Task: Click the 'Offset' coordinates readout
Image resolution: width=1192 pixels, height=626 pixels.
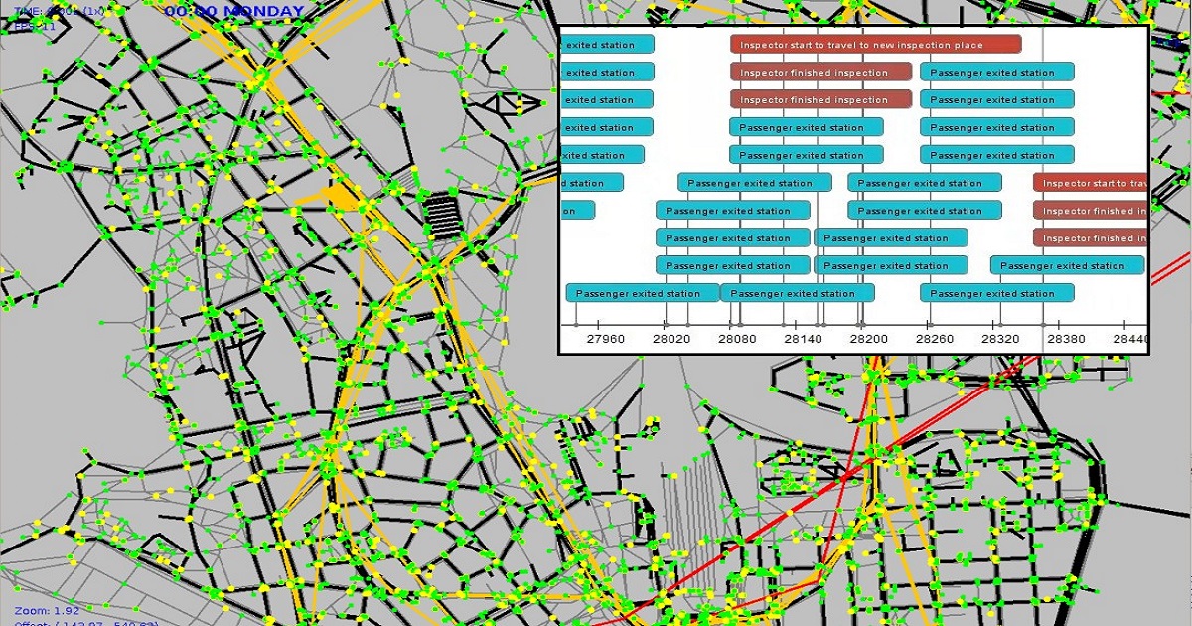Action: (x=86, y=622)
